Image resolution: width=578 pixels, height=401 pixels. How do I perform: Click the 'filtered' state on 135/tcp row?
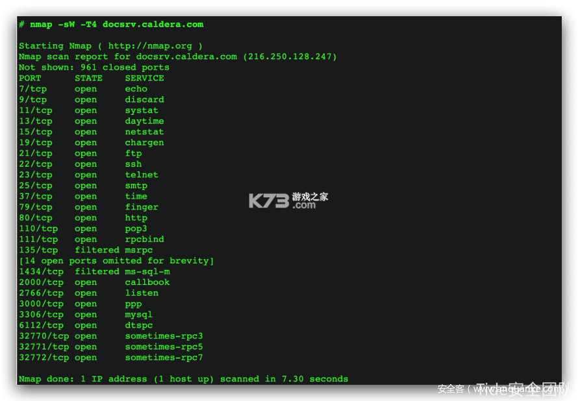click(x=97, y=250)
